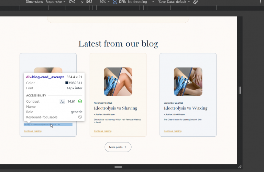
Task: Click the author line under Electrolysis vs Waxing
Action: point(174,115)
